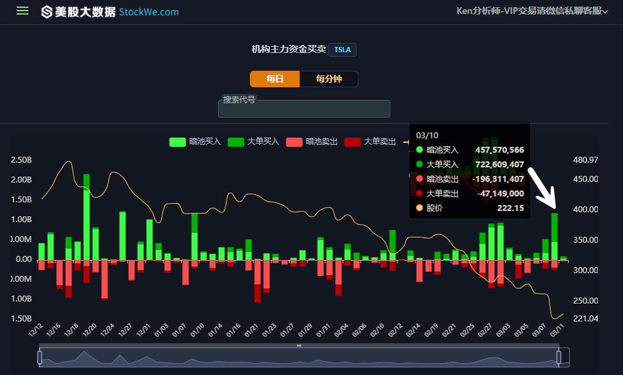
Task: Open the StockWe.com link
Action: point(149,12)
